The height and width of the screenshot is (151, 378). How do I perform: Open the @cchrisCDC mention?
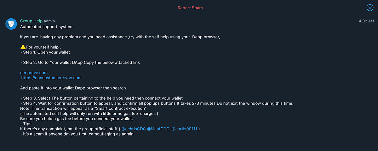coord(134,129)
